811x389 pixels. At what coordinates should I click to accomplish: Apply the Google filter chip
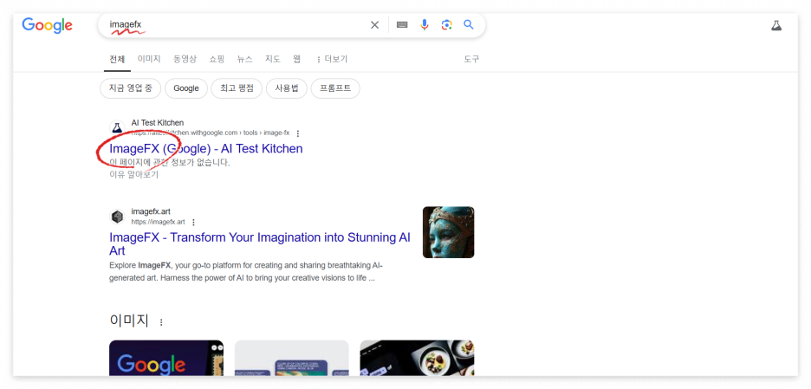[x=186, y=88]
